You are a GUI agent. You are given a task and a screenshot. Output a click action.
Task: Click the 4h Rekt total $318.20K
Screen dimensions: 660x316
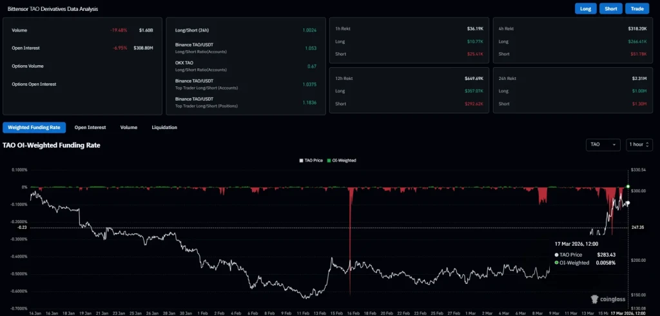point(637,28)
